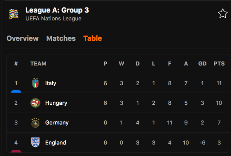Image resolution: width=231 pixels, height=156 pixels.
Task: Click the TEAM column header
Action: click(38, 64)
